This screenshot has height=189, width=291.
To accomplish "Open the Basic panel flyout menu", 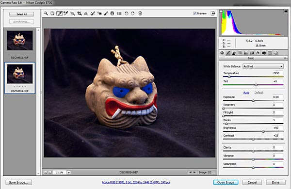I will 286,58.
